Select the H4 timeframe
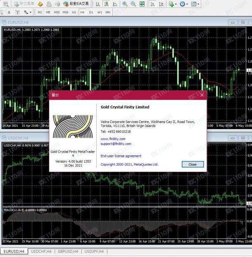The image size is (252, 257). pos(82,12)
